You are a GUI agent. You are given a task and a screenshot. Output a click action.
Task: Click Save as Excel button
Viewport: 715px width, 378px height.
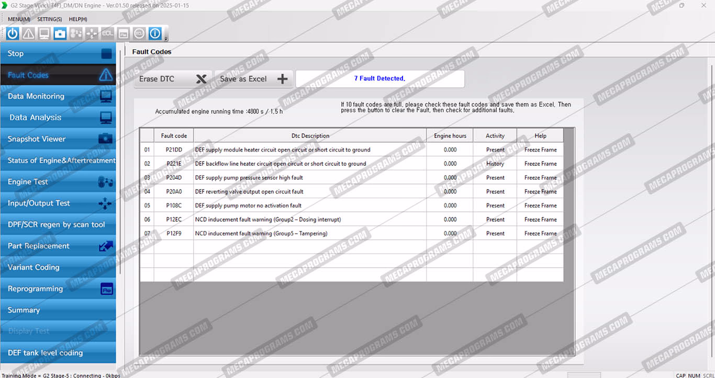253,79
